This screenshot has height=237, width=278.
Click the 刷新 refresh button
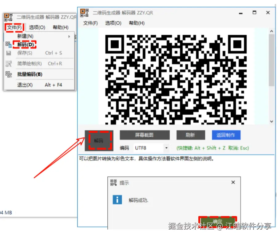pos(191,135)
